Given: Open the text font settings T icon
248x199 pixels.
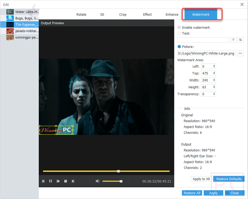Looking at the screenshot, I should (233, 40).
